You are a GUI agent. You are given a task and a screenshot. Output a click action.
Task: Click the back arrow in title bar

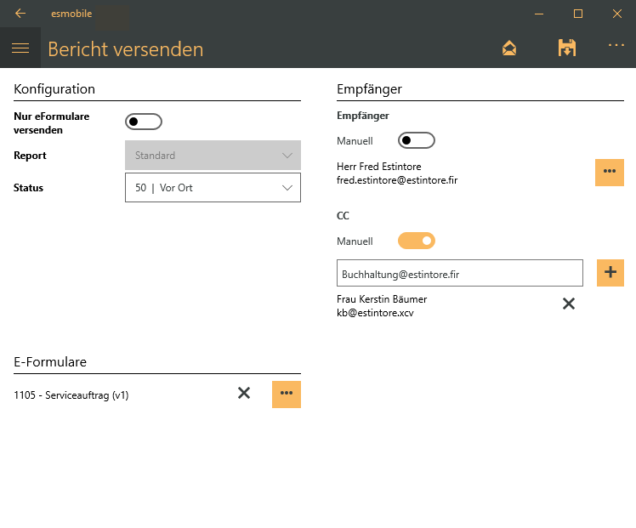[x=20, y=14]
